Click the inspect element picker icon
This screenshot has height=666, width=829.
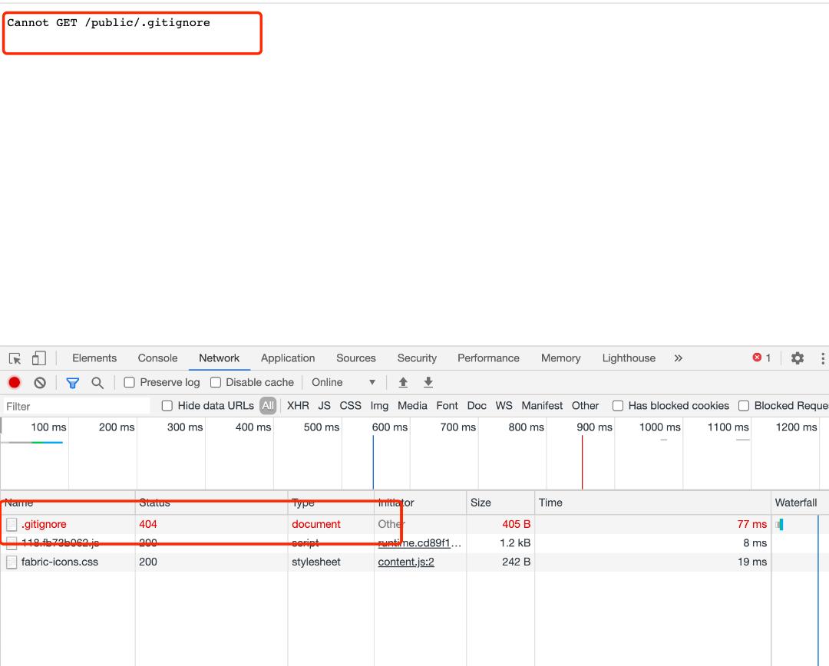tap(15, 358)
